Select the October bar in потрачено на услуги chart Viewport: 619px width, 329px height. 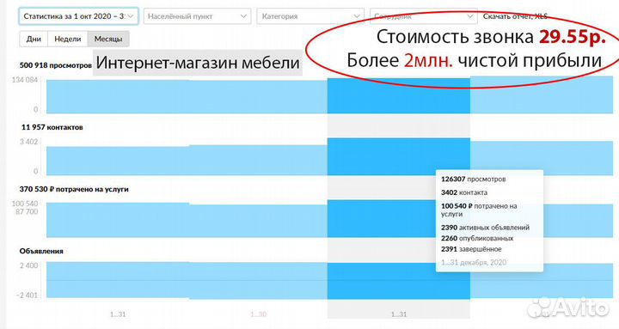118,220
